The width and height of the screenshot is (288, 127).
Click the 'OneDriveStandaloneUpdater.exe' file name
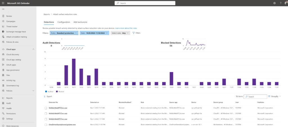pos(62,125)
